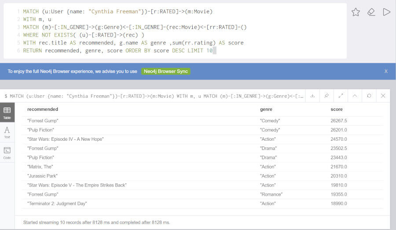This screenshot has height=230, width=396.
Task: Expand result frame to fullscreen
Action: (x=341, y=96)
